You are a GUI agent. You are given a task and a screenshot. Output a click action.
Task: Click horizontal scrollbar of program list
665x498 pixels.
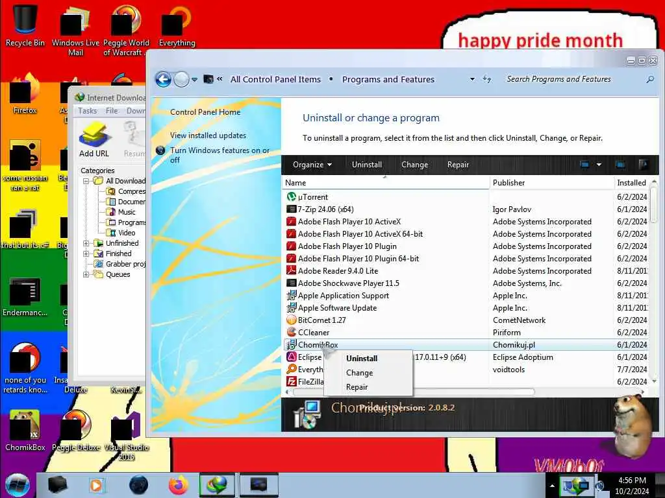pyautogui.click(x=414, y=392)
